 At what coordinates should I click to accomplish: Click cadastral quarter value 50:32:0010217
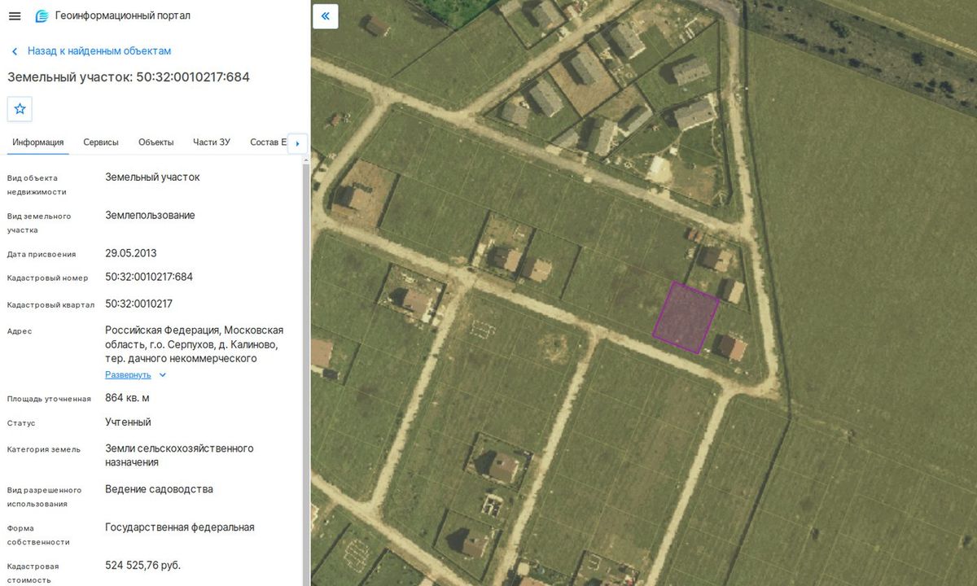pos(138,304)
